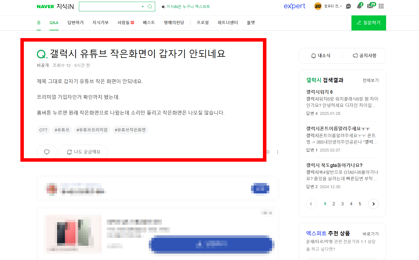The width and height of the screenshot is (419, 260).
Task: Expand the '컴퓨터 전..' account dropdown
Action: point(333,6)
